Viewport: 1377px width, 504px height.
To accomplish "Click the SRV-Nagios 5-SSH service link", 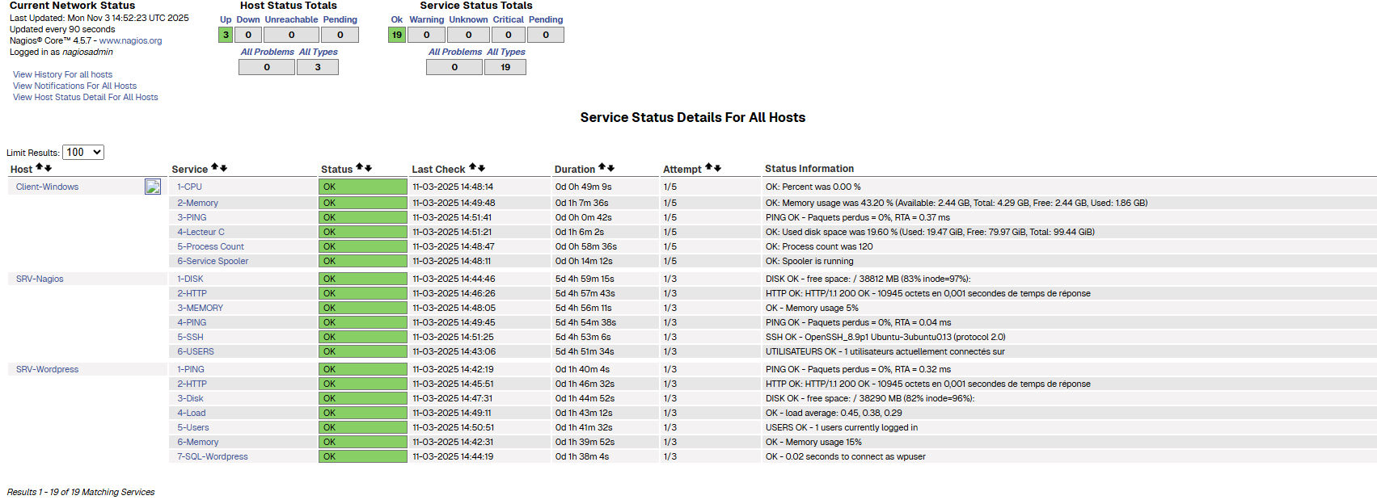I will click(190, 337).
